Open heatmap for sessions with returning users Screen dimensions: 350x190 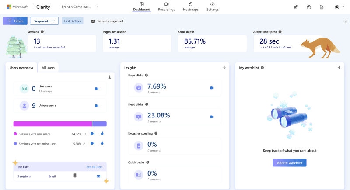tap(101, 143)
